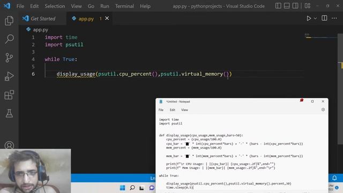Open the Chat icon on taskbar
This screenshot has width=343, height=193.
click(x=152, y=188)
